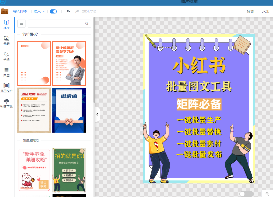Open the 资源下载 (Resource Download) panel
Screen dimensions: 273x197
[6, 103]
